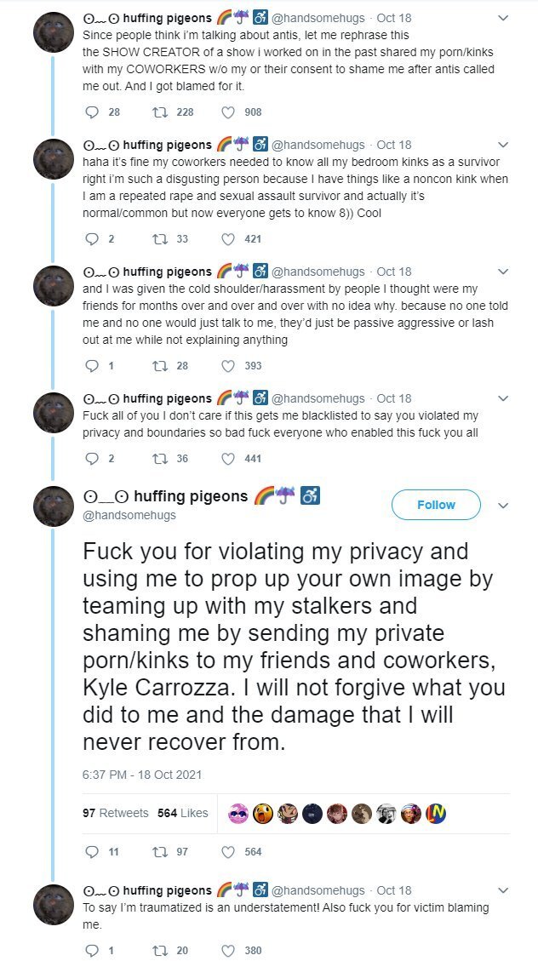The image size is (538, 961).
Task: Click reply icon on tweet with 28 replies
Action: (91, 112)
